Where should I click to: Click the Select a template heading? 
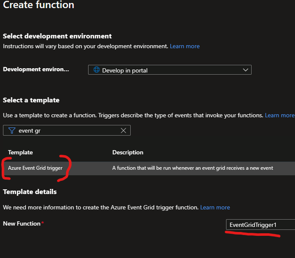tap(31, 100)
